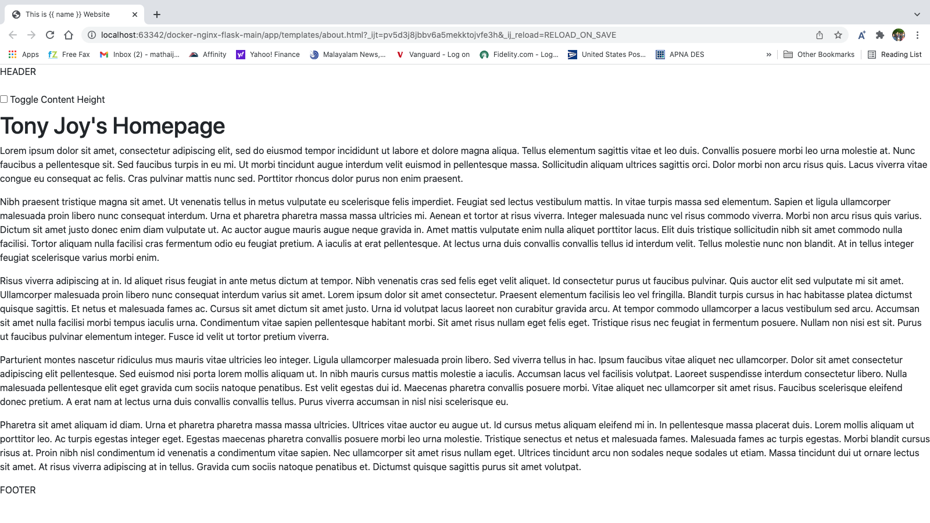This screenshot has width=930, height=523.
Task: Open the Yahoo! Finance bookmark
Action: (268, 55)
